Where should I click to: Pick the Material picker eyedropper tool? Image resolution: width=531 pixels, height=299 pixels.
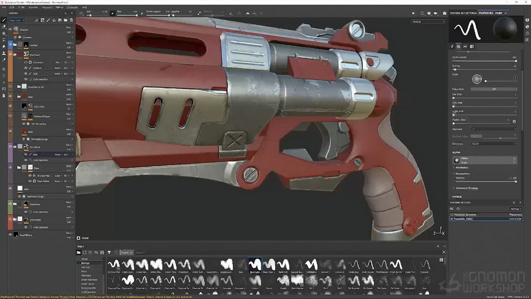pos(4,60)
